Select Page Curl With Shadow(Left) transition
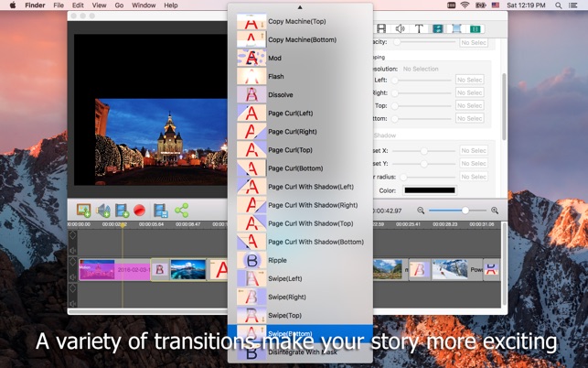588x368 pixels. point(300,187)
